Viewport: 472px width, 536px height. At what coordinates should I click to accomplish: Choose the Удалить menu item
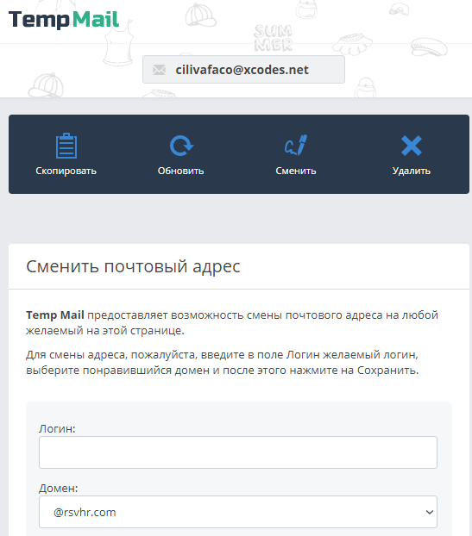pos(412,171)
